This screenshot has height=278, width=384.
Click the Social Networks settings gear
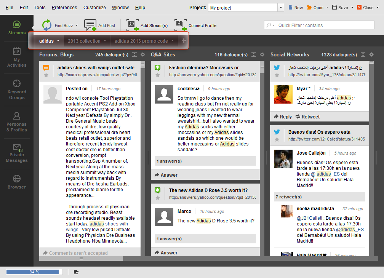click(x=371, y=54)
